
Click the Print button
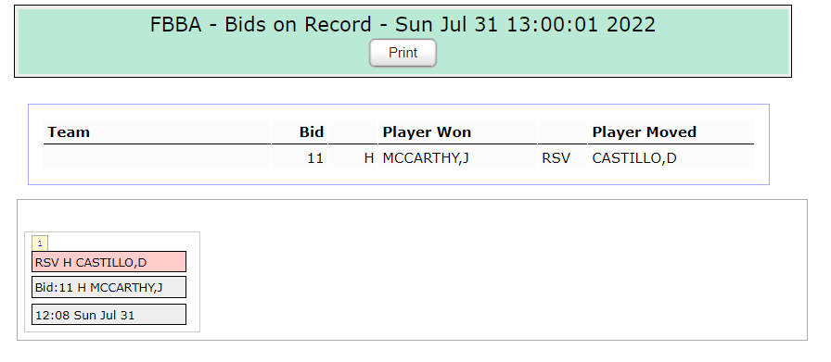[403, 53]
